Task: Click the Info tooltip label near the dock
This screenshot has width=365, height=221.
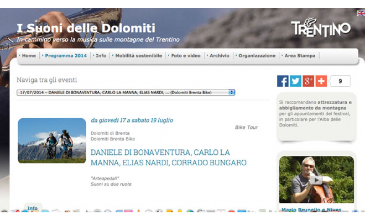Action: (32, 208)
